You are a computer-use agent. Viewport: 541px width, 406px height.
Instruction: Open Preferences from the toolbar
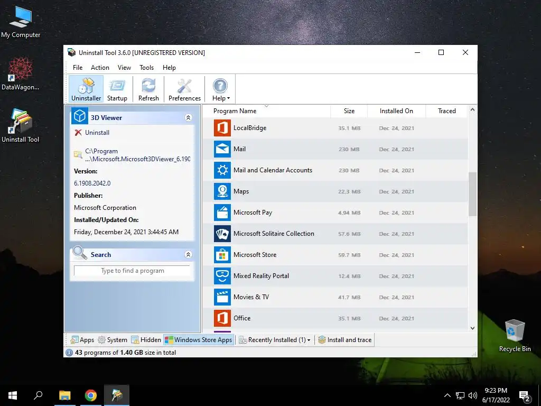[x=184, y=89]
